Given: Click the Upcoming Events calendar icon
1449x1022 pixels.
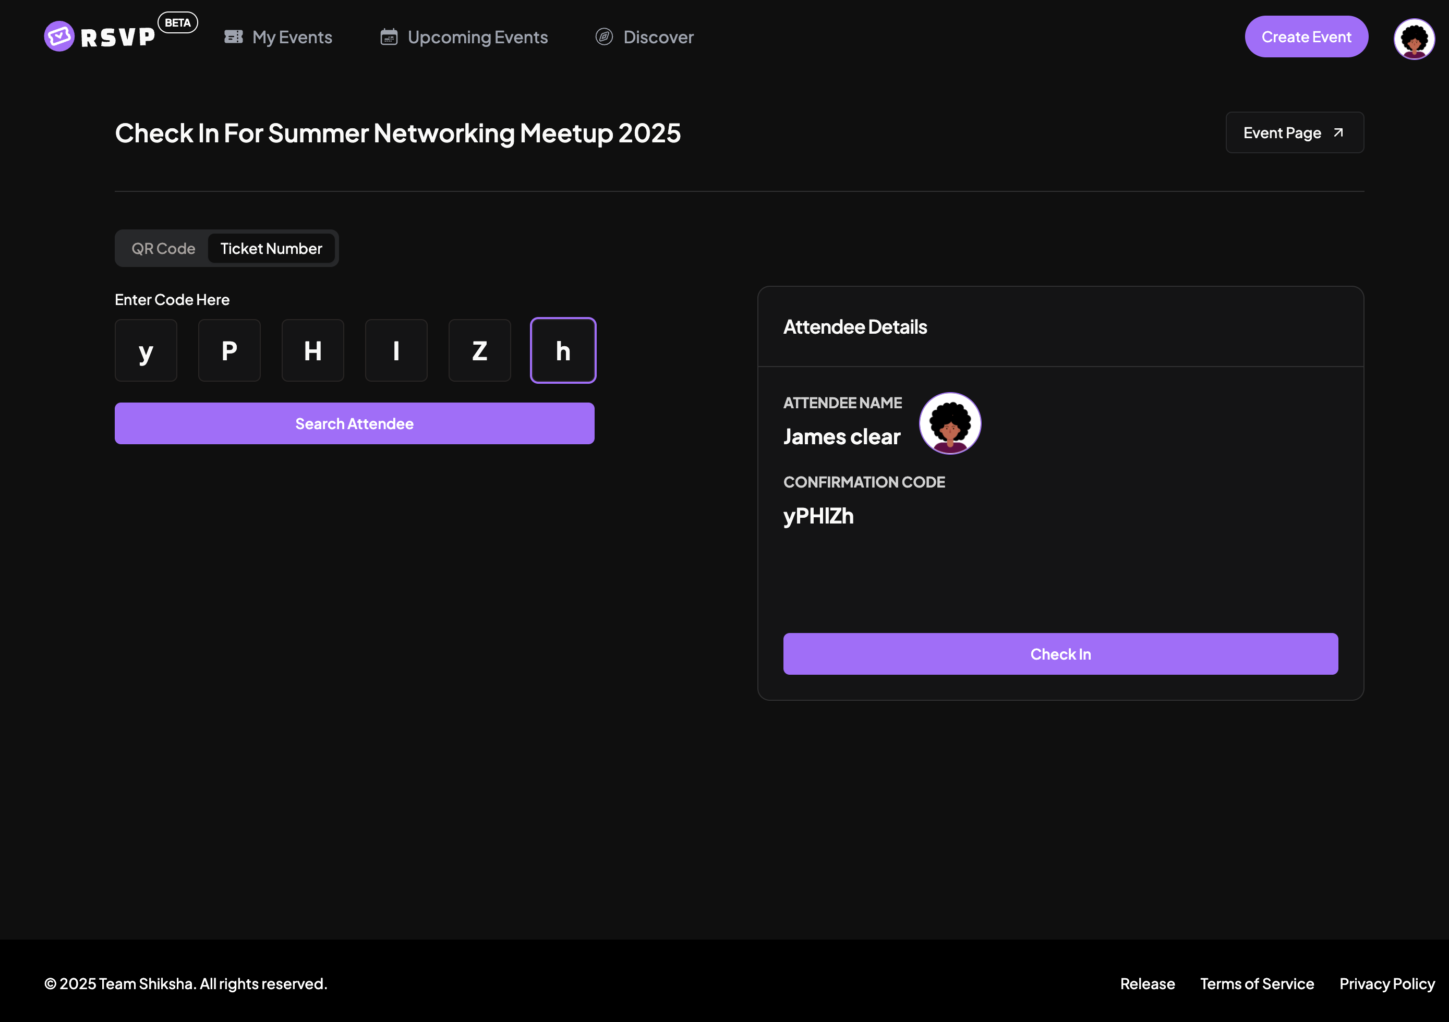Looking at the screenshot, I should (389, 36).
